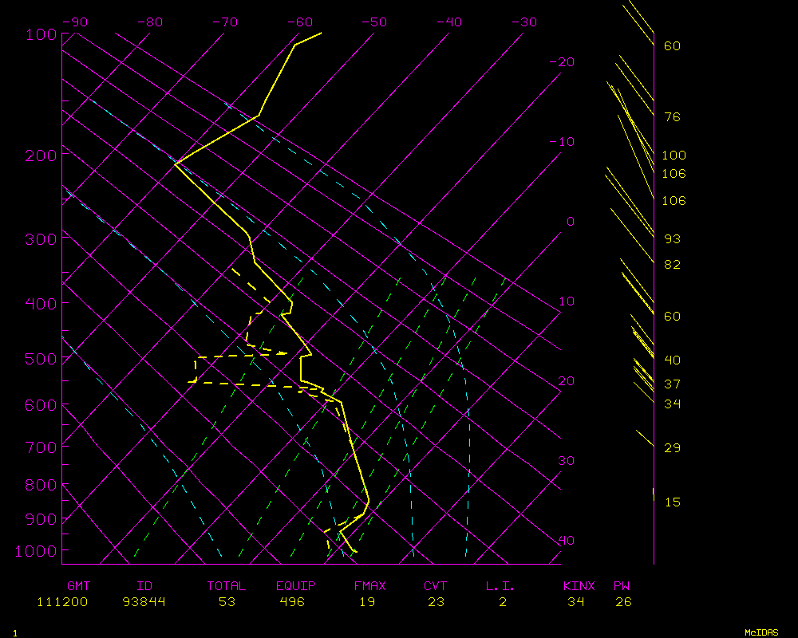Select the wind speed value 93
Screen dimensions: 798x638
(672, 239)
